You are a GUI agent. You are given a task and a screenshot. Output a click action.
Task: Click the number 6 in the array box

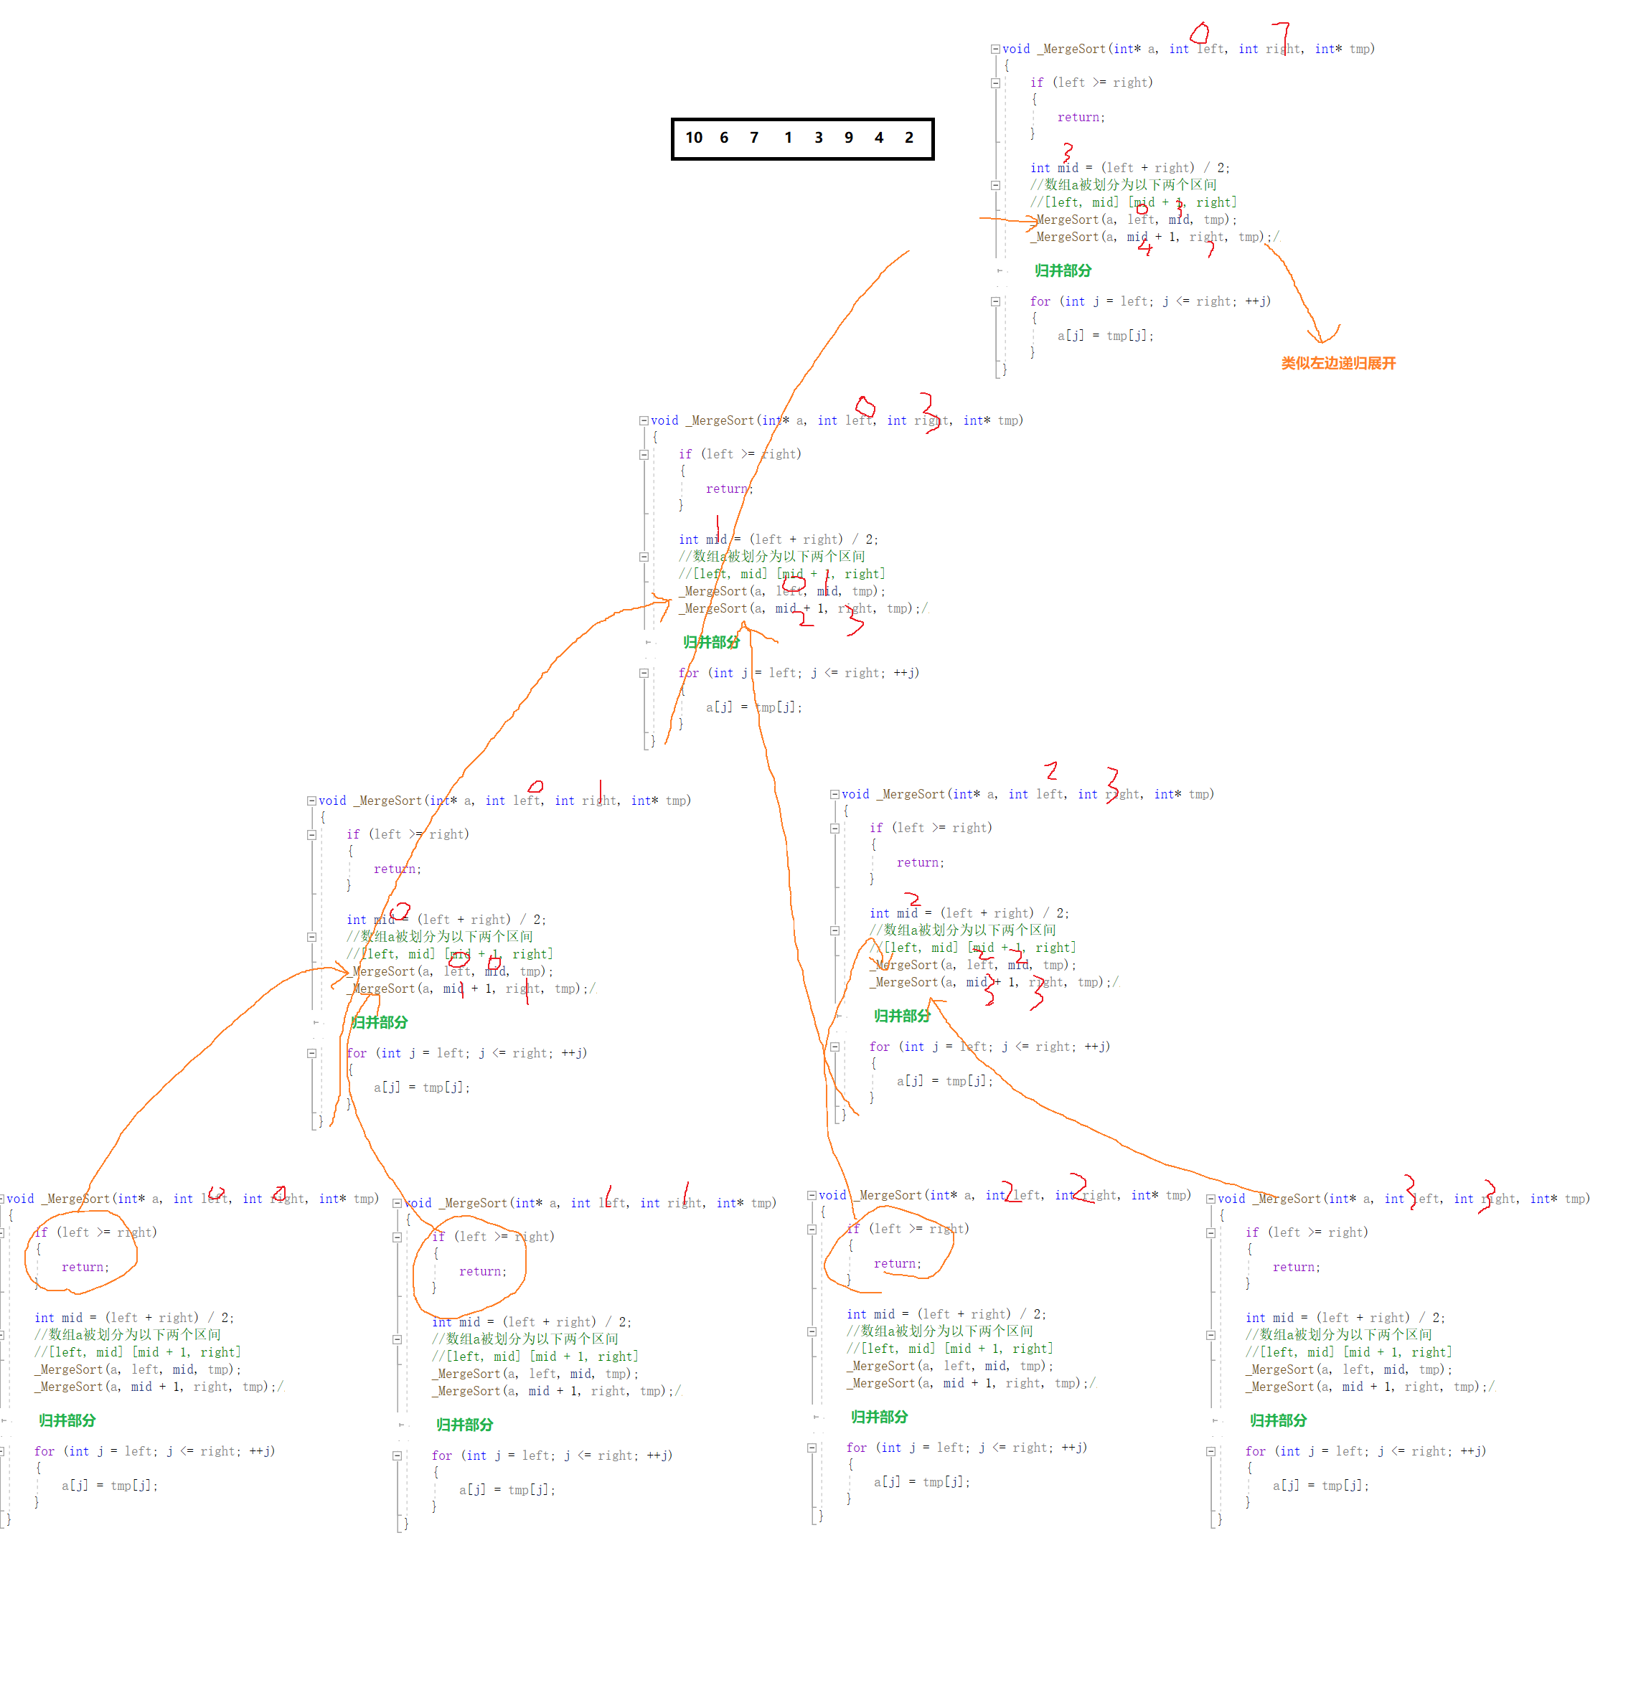(724, 138)
